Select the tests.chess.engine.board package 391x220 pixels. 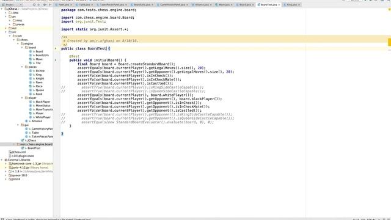36,144
